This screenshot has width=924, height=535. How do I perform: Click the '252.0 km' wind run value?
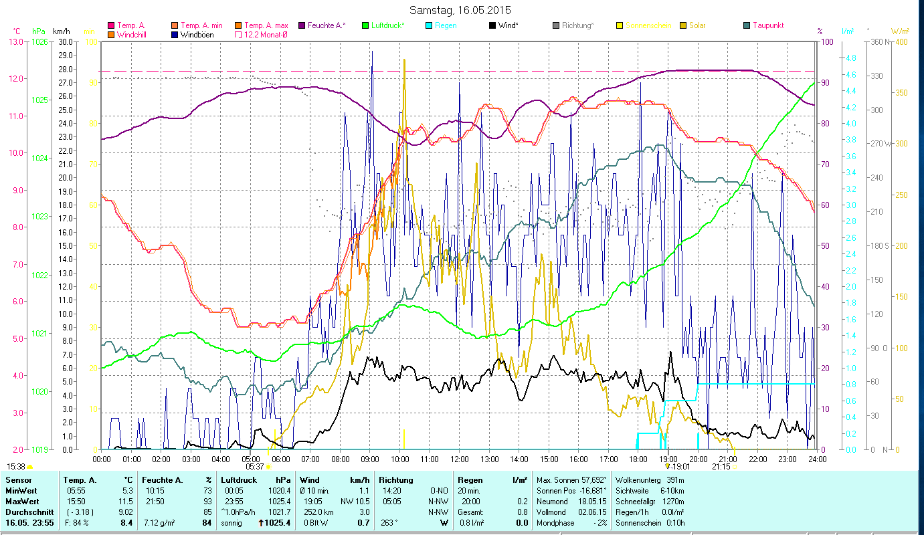point(319,512)
